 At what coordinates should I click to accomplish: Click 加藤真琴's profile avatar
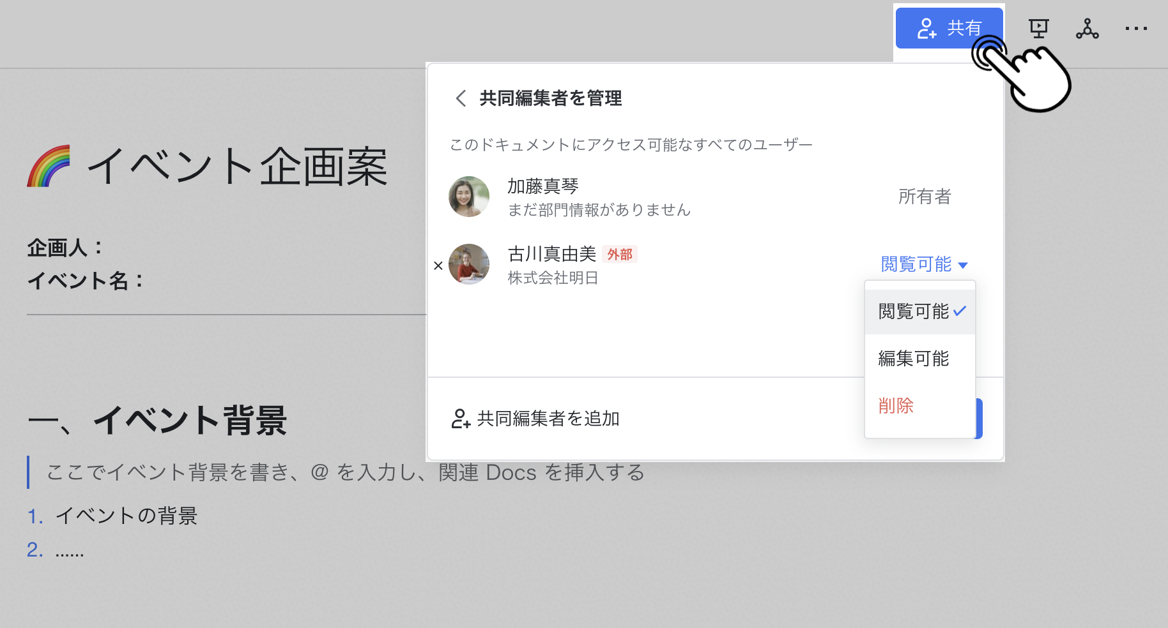click(469, 197)
